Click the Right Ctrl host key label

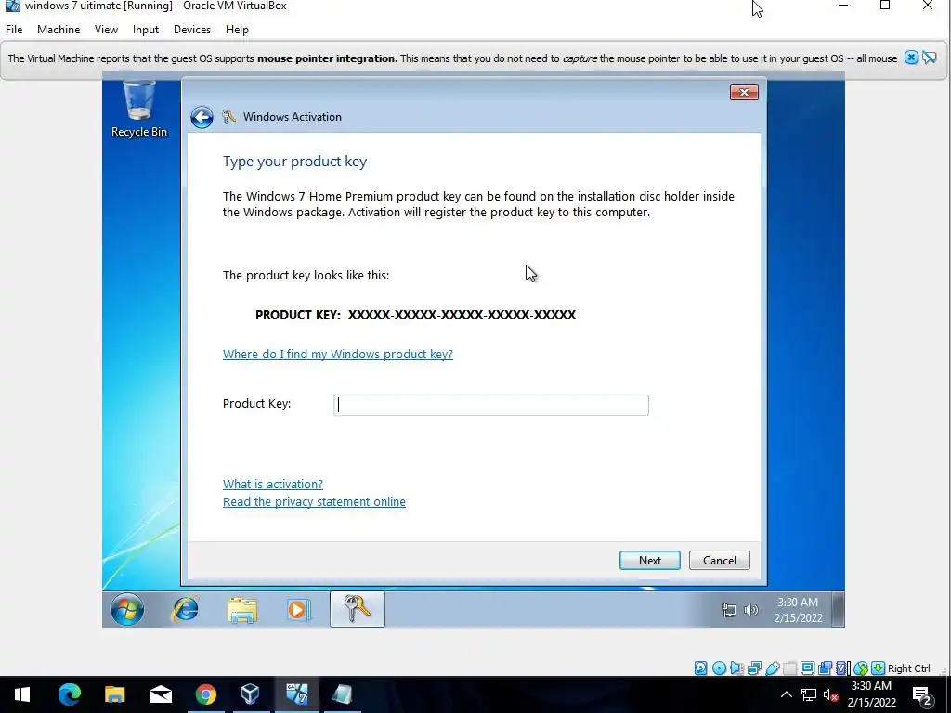click(x=908, y=668)
